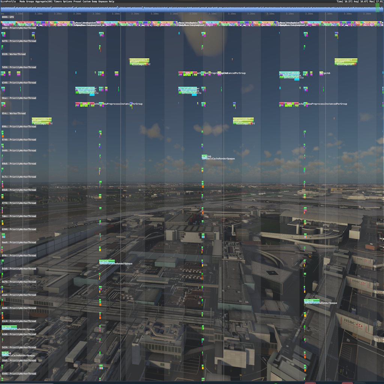
Task: Select the green highlighted frame in frame graph
Action: click(x=377, y=7)
